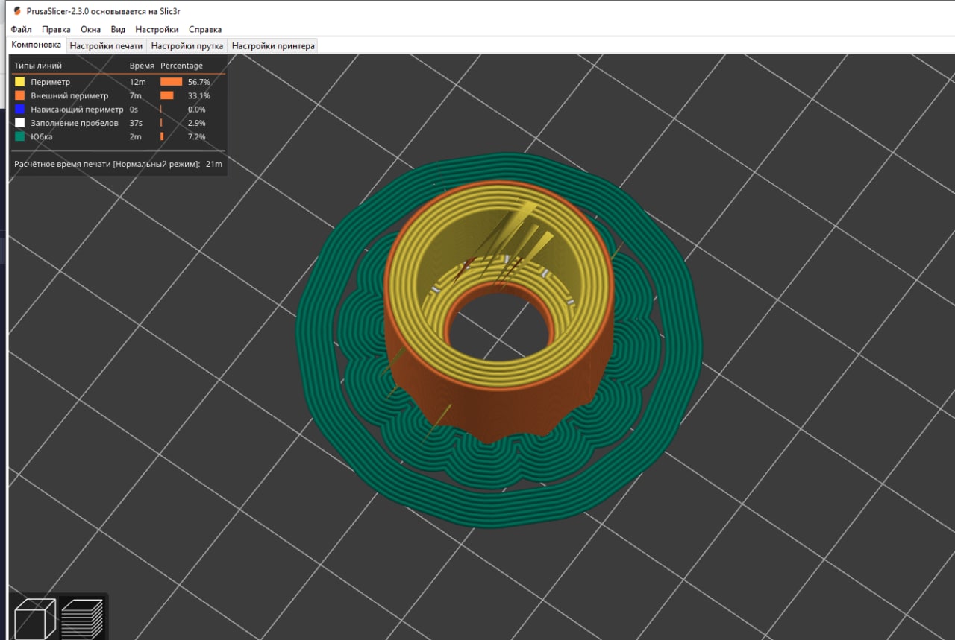Open the Файл menu
Viewport: 955px width, 640px height.
(x=22, y=29)
